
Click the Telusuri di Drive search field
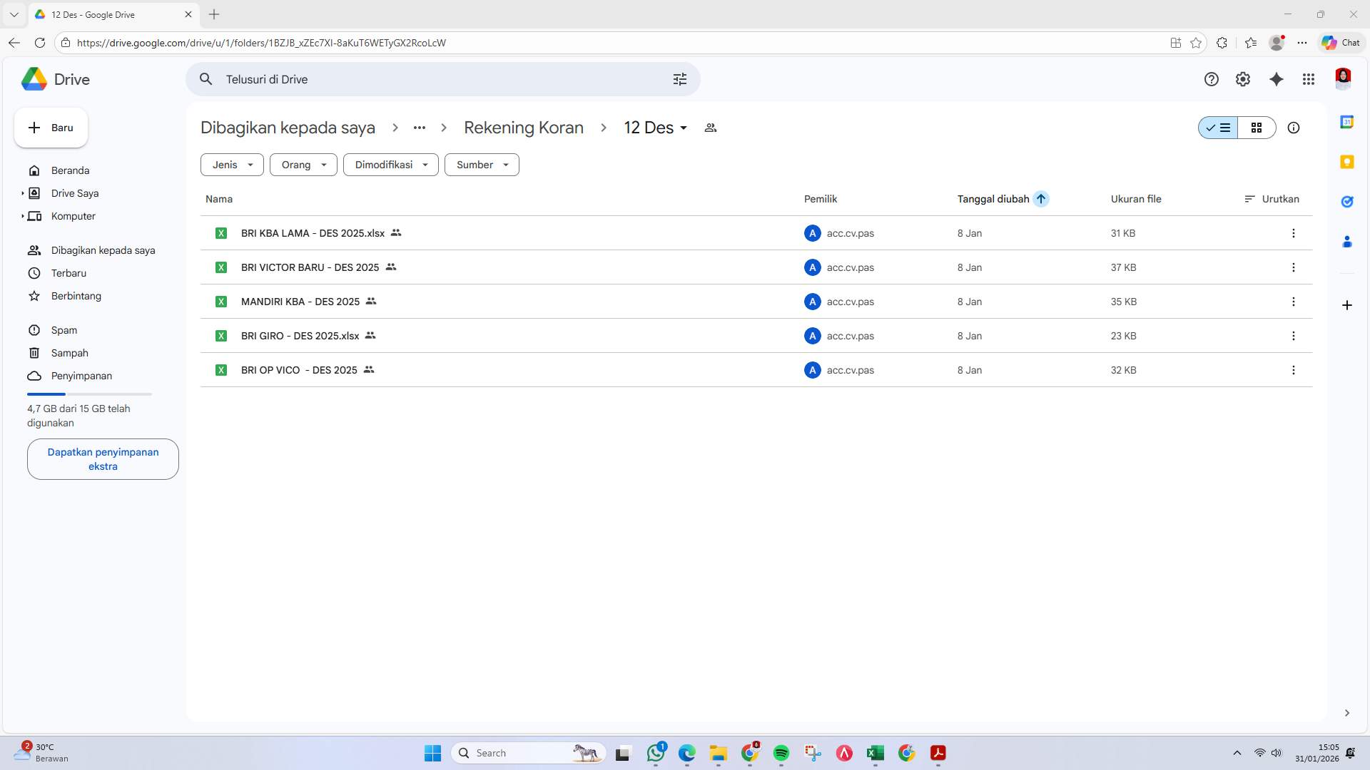pyautogui.click(x=428, y=79)
